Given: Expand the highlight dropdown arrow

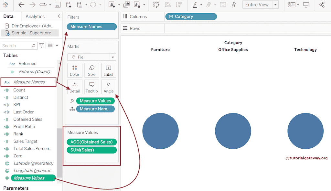Looking at the screenshot, I should pos(201,5).
